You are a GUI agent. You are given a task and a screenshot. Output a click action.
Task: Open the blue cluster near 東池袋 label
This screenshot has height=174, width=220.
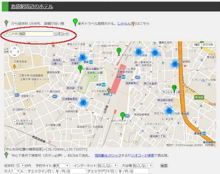point(169,111)
